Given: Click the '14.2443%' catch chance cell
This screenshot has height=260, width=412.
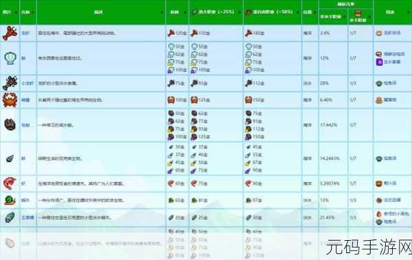Looking at the screenshot, I should pos(330,159).
